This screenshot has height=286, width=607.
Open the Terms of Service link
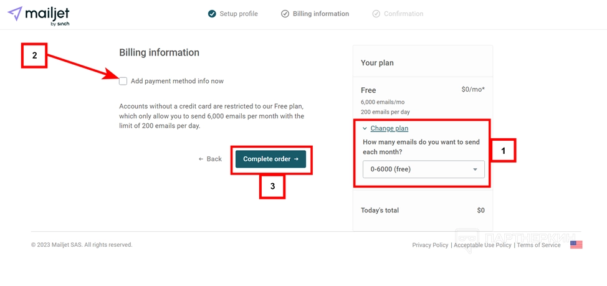coord(538,245)
